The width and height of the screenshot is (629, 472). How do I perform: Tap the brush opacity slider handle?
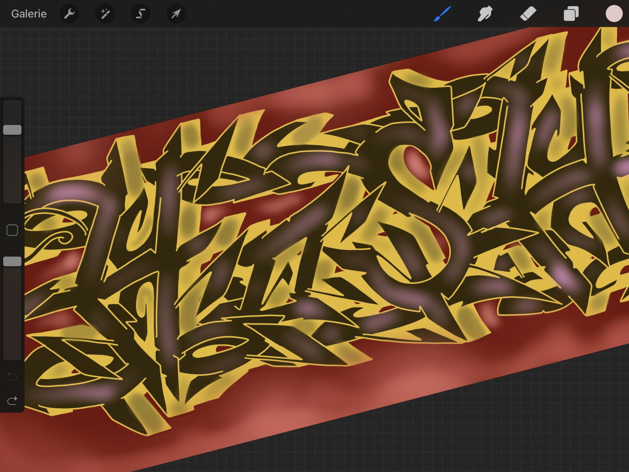(13, 261)
